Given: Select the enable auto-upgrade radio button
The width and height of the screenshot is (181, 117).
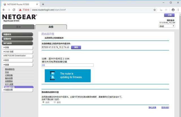Looking at the screenshot, I should click(43, 102).
